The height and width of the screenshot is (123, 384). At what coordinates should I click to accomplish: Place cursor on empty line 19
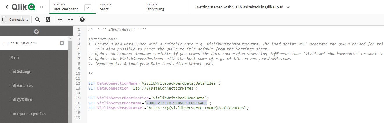point(235,118)
